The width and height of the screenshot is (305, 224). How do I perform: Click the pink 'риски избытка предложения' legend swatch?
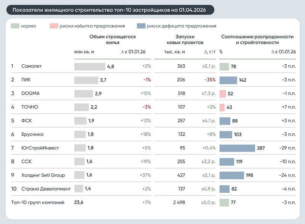coord(54,26)
